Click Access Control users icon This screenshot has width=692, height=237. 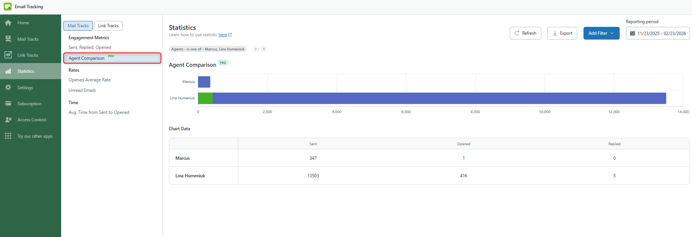(x=8, y=120)
